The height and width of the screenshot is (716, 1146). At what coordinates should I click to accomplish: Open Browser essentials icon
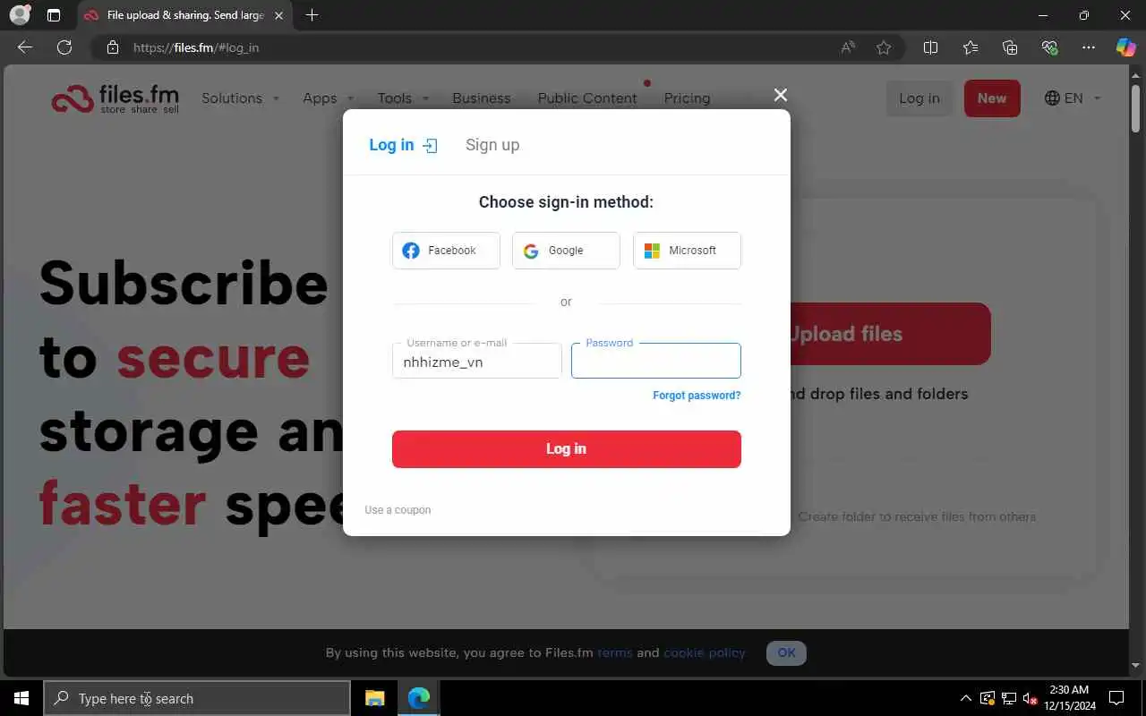(x=1049, y=47)
